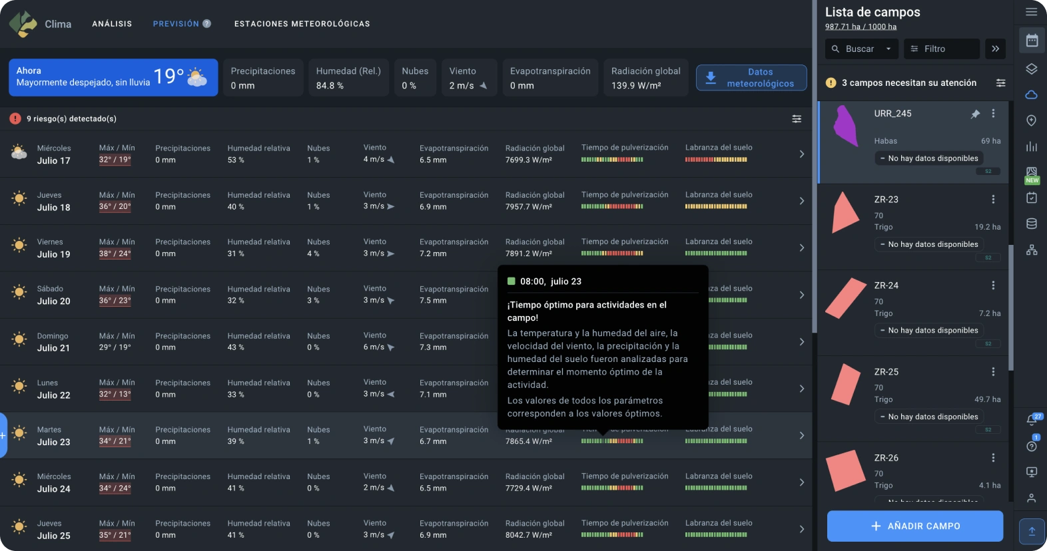Toggle risk settings sliders beside detected risks
1047x551 pixels.
797,119
